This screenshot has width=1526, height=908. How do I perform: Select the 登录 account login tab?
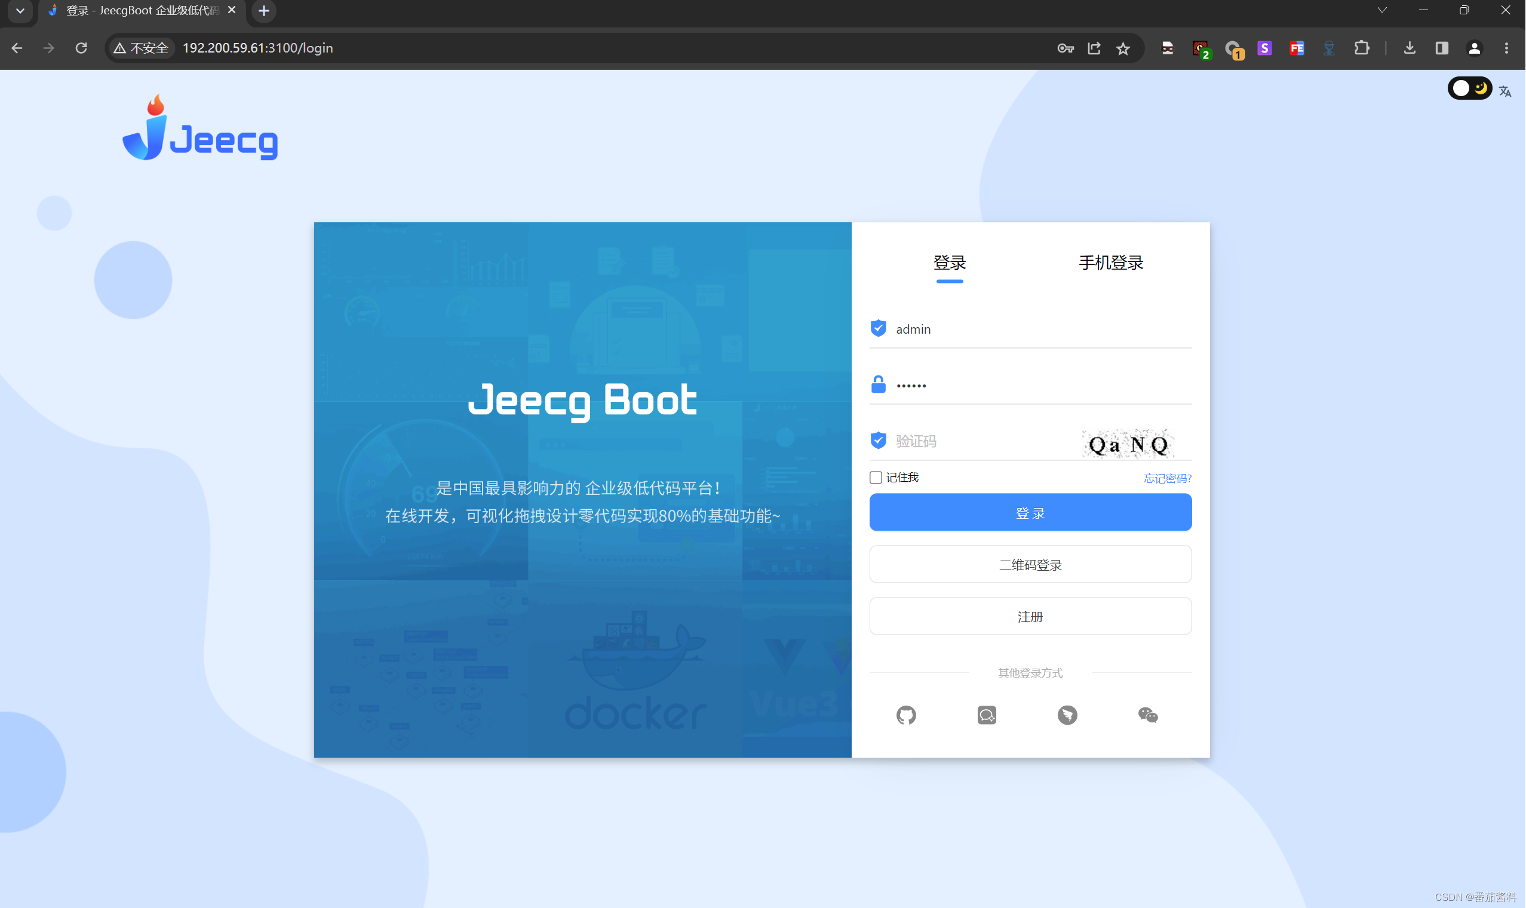[x=950, y=263]
